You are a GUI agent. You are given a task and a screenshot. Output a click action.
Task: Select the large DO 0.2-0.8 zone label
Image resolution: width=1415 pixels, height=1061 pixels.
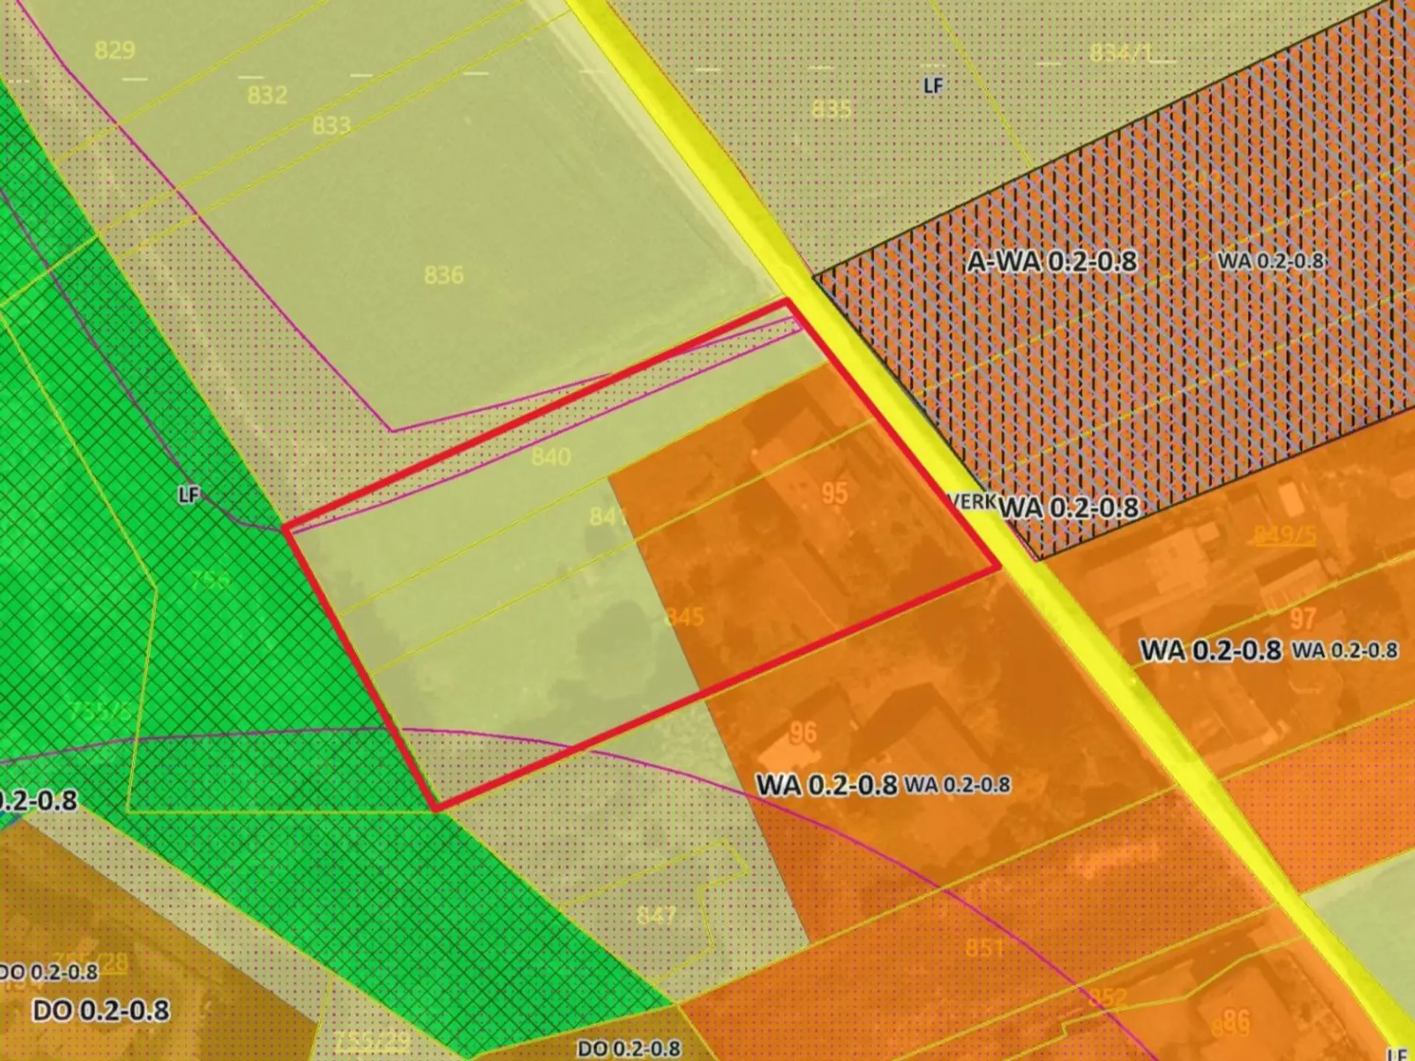pyautogui.click(x=101, y=1010)
